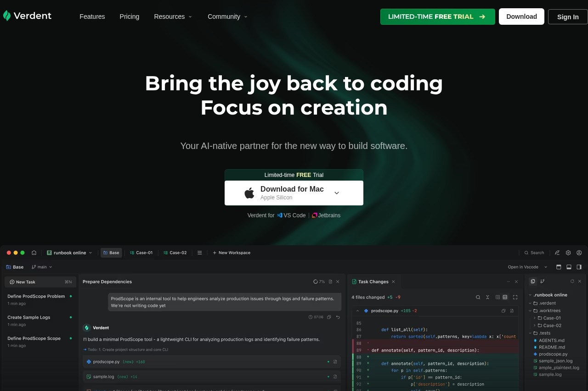Open the Verdent for VS Code link

pos(291,215)
